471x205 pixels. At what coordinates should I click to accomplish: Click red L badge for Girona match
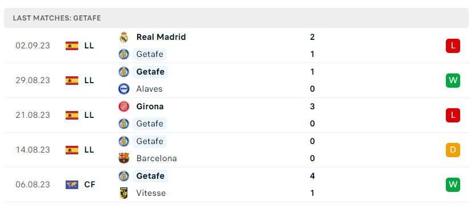(x=453, y=115)
